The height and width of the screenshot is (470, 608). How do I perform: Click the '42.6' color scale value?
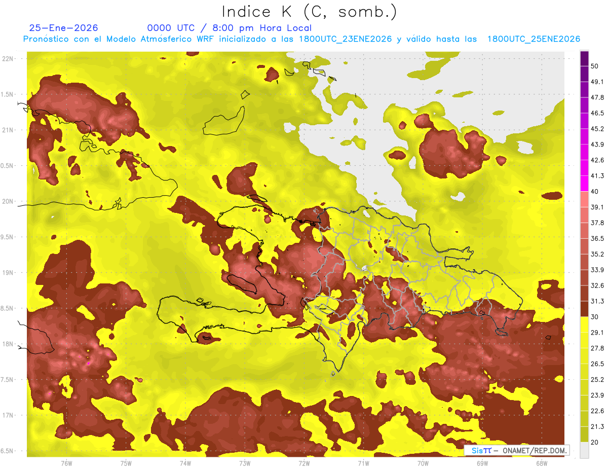click(x=597, y=160)
